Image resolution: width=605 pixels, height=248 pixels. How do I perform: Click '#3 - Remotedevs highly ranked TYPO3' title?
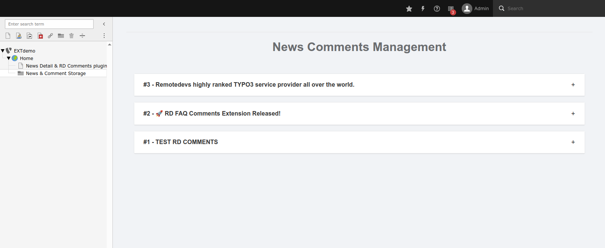[x=249, y=85]
